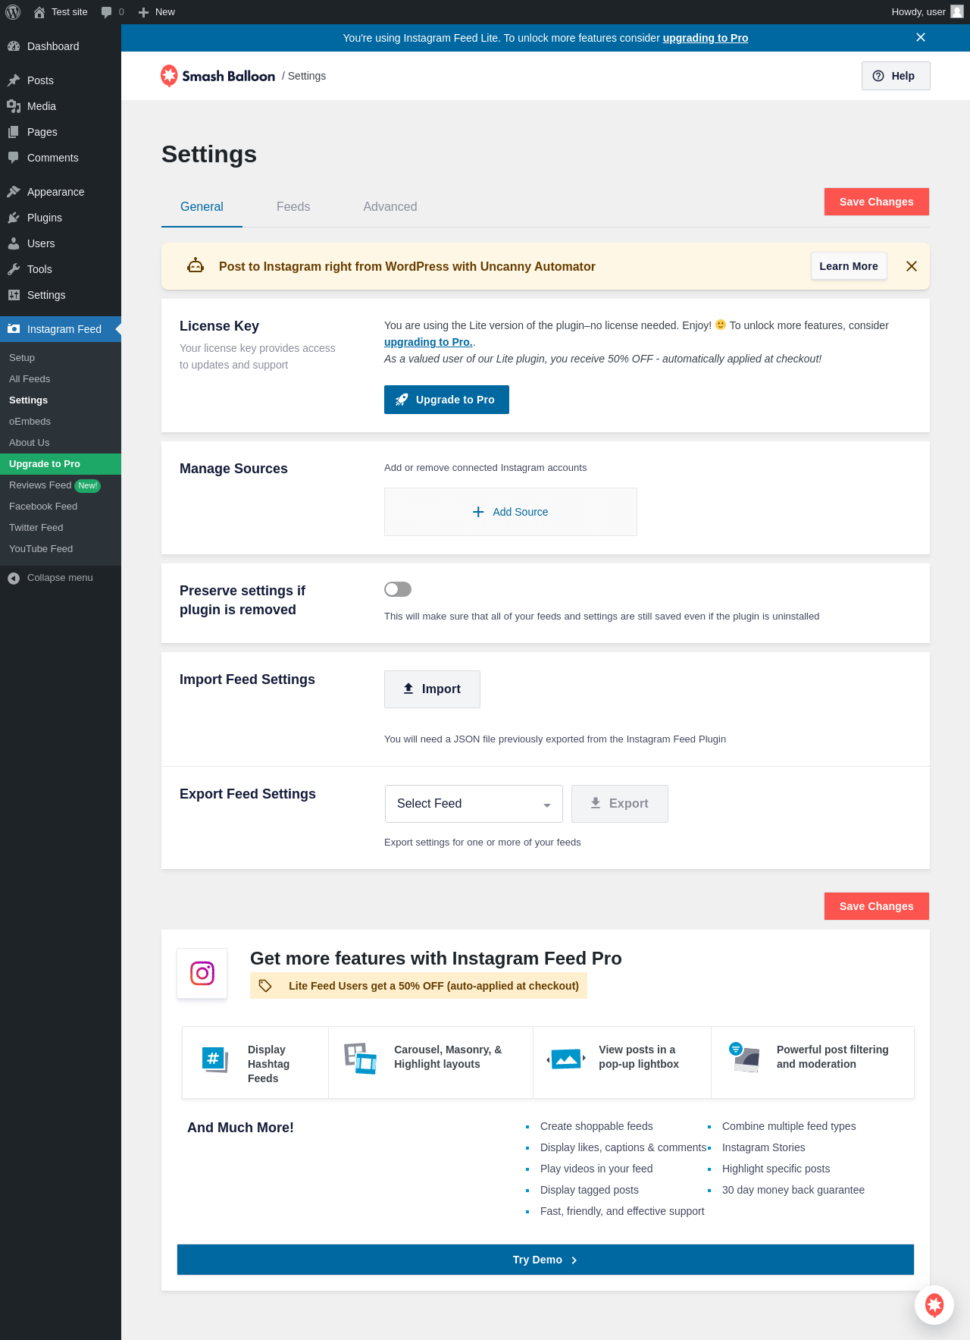Viewport: 970px width, 1340px height.
Task: Follow the upgrading to Pro link in top banner
Action: tap(706, 38)
